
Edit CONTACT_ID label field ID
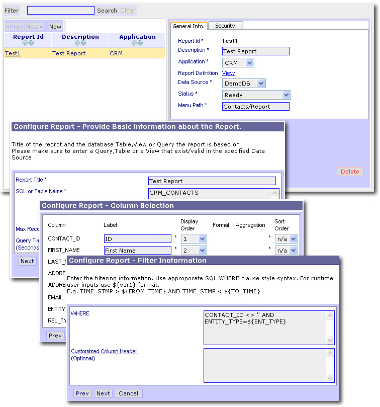[x=138, y=239]
